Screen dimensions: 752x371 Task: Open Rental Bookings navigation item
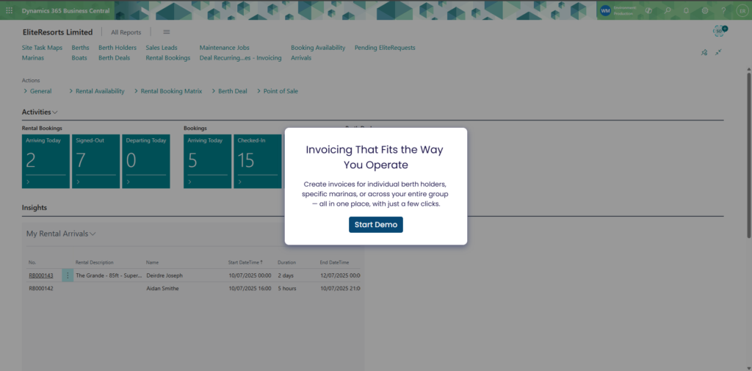click(168, 57)
